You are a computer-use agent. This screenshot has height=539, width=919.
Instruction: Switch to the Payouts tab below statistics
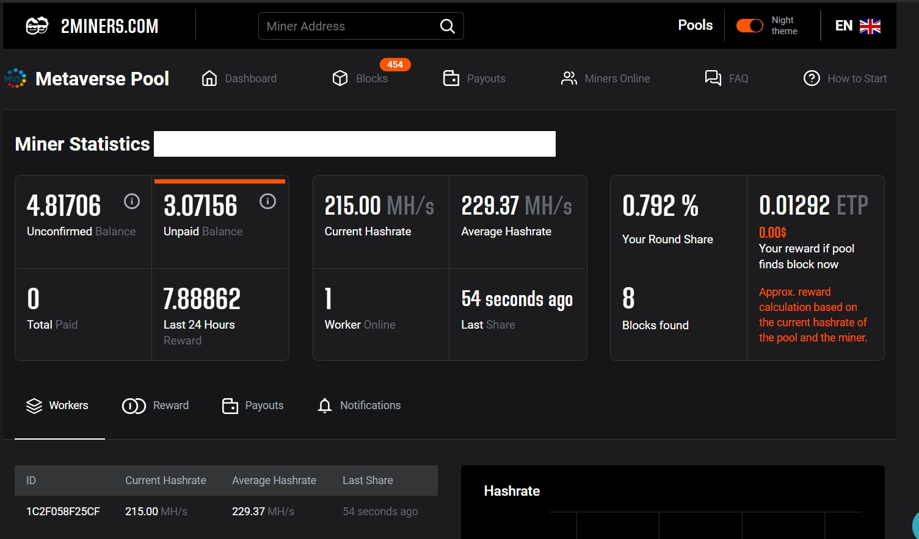pyautogui.click(x=264, y=405)
